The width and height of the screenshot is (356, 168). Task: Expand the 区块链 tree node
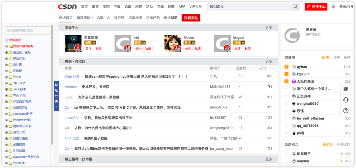pyautogui.click(x=6, y=71)
